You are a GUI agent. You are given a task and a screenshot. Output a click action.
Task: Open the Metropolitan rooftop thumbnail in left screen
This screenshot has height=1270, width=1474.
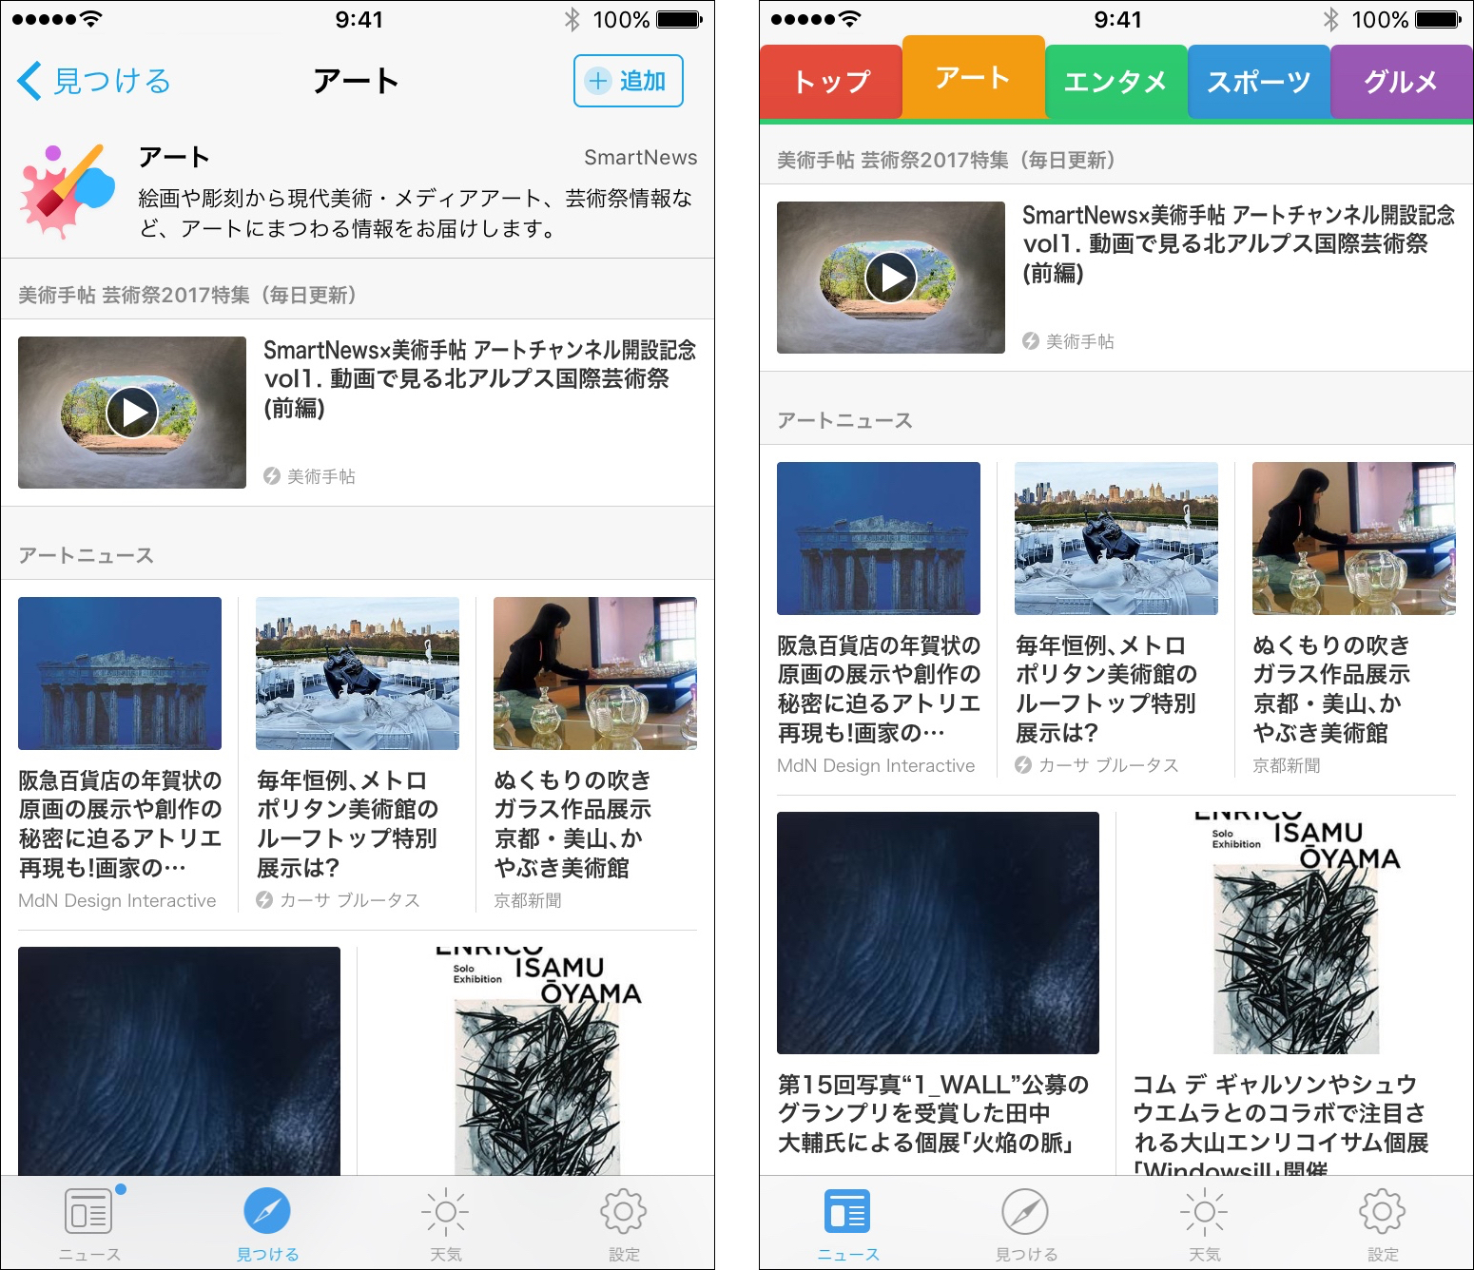358,673
